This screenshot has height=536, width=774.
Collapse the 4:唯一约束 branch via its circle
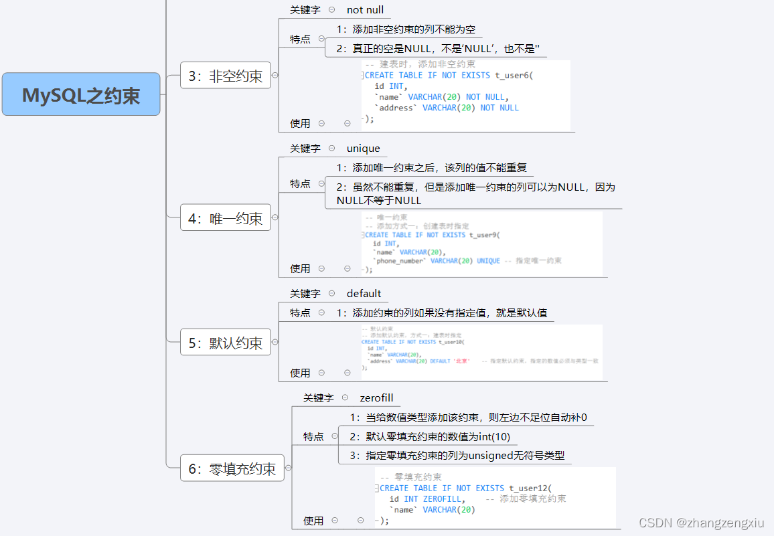[x=275, y=217]
